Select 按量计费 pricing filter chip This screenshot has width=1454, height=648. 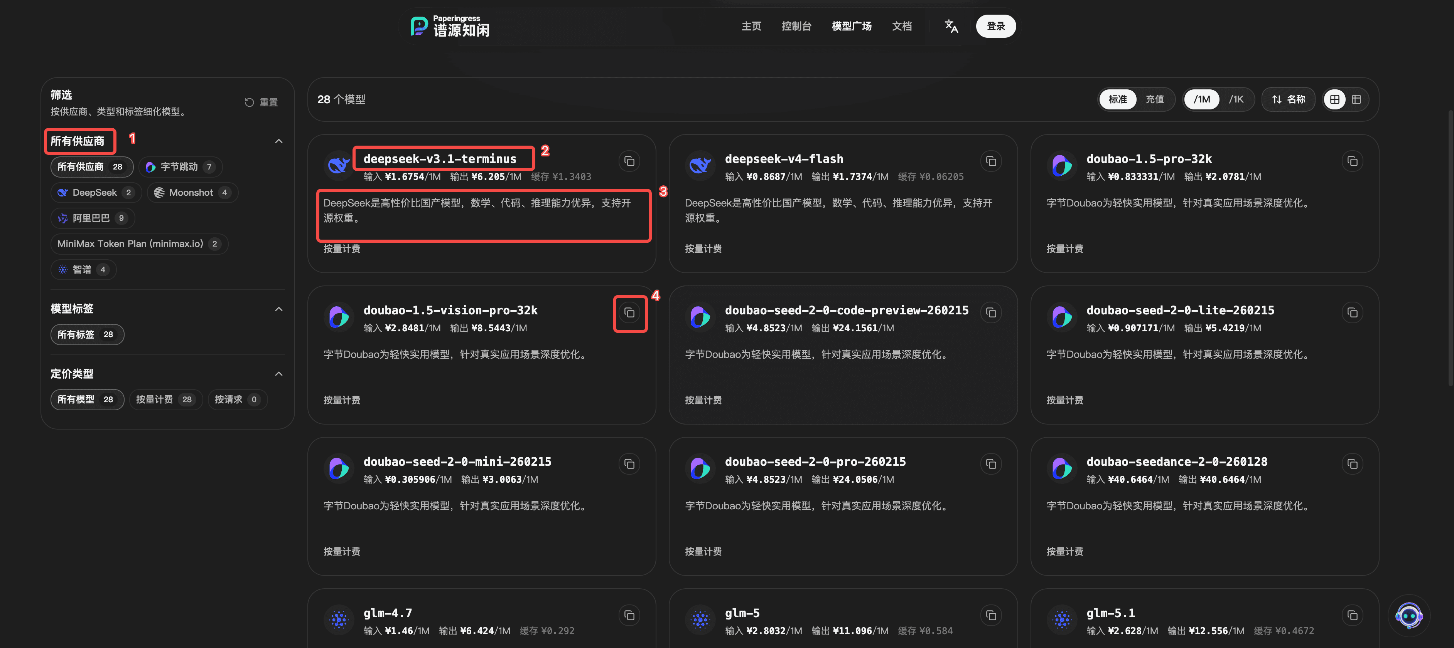(x=165, y=399)
